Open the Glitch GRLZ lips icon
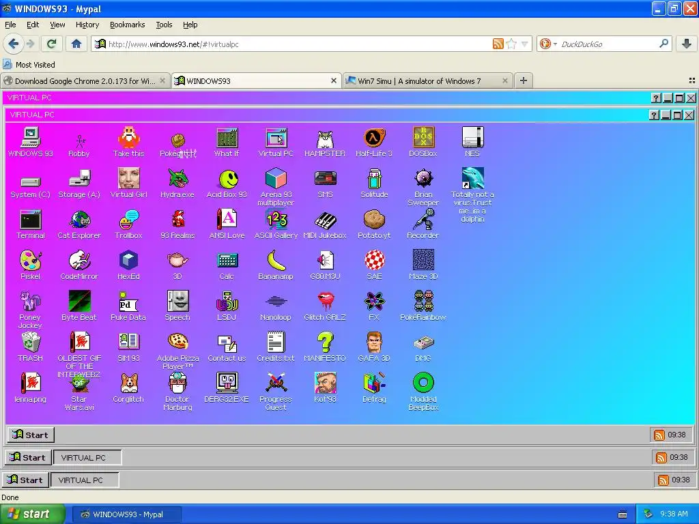The image size is (699, 524). coord(325,306)
